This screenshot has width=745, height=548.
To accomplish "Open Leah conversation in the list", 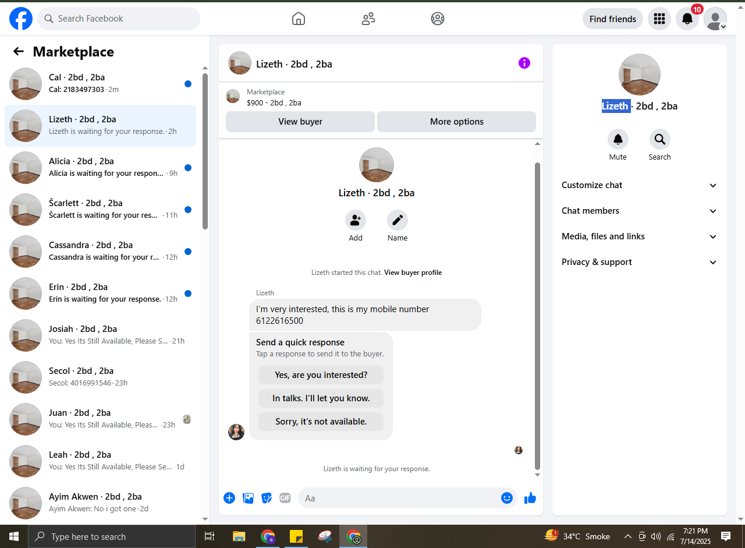I will click(x=100, y=461).
